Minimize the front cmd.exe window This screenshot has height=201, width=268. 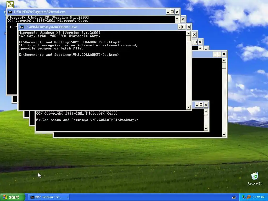point(180,27)
